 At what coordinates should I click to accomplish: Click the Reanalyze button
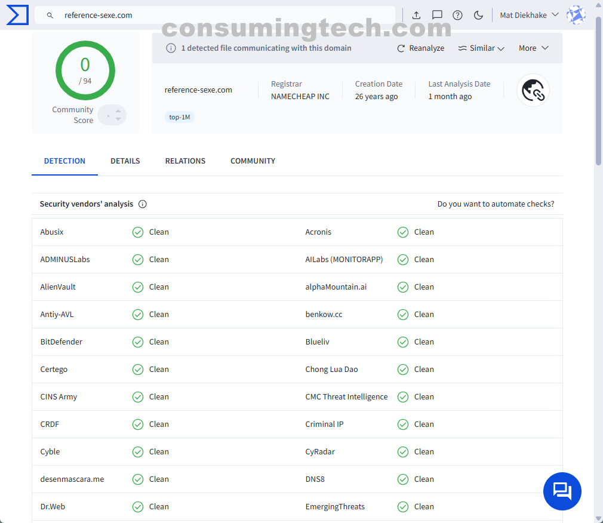click(x=421, y=48)
